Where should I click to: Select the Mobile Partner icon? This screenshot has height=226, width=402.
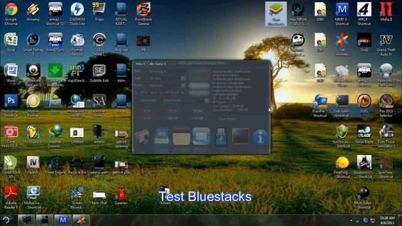[33, 105]
